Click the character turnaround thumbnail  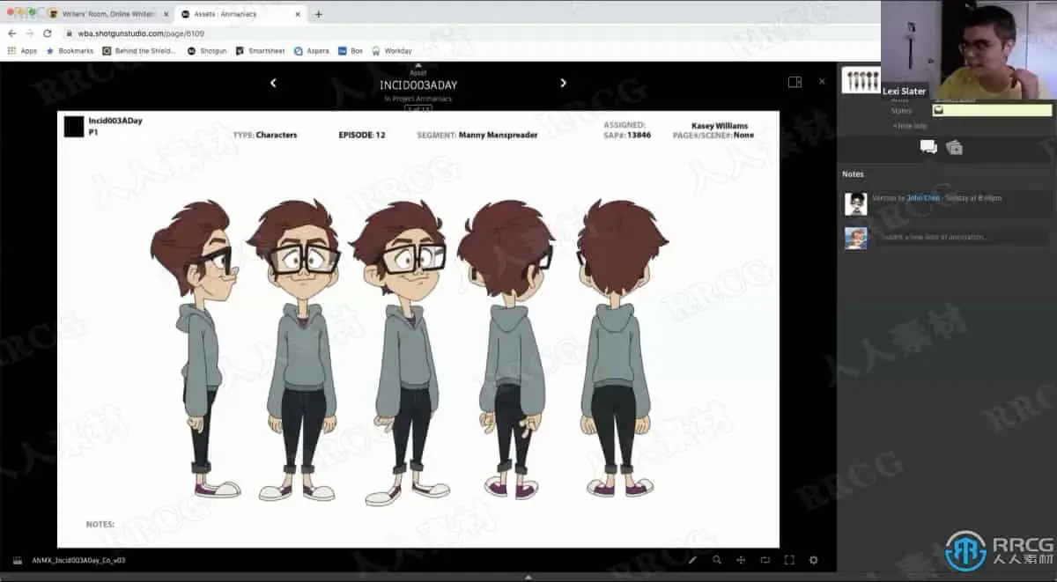click(x=861, y=81)
